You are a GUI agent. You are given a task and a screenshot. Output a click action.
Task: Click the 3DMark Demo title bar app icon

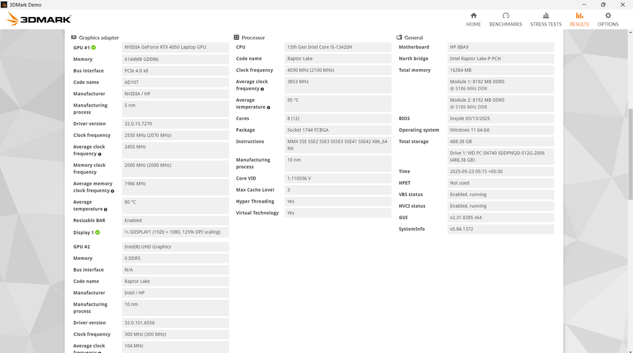[4, 5]
